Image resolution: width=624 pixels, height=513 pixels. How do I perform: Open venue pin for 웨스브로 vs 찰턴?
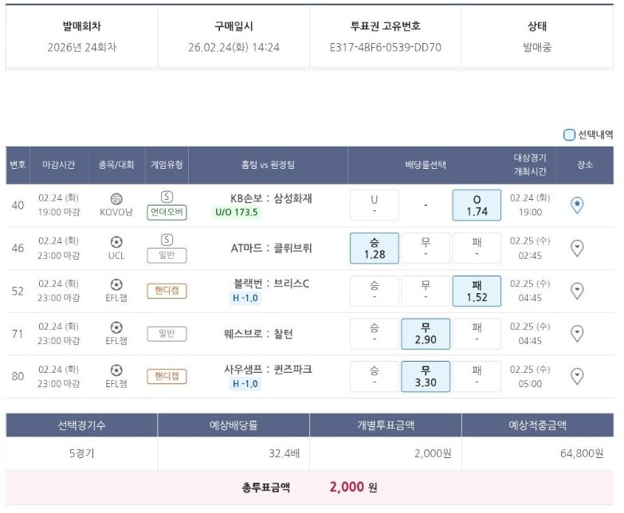[x=578, y=334]
